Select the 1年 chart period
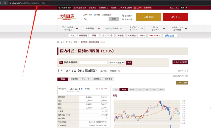 [x=140, y=90]
